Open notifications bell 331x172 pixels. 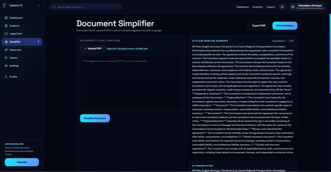pyautogui.click(x=282, y=7)
